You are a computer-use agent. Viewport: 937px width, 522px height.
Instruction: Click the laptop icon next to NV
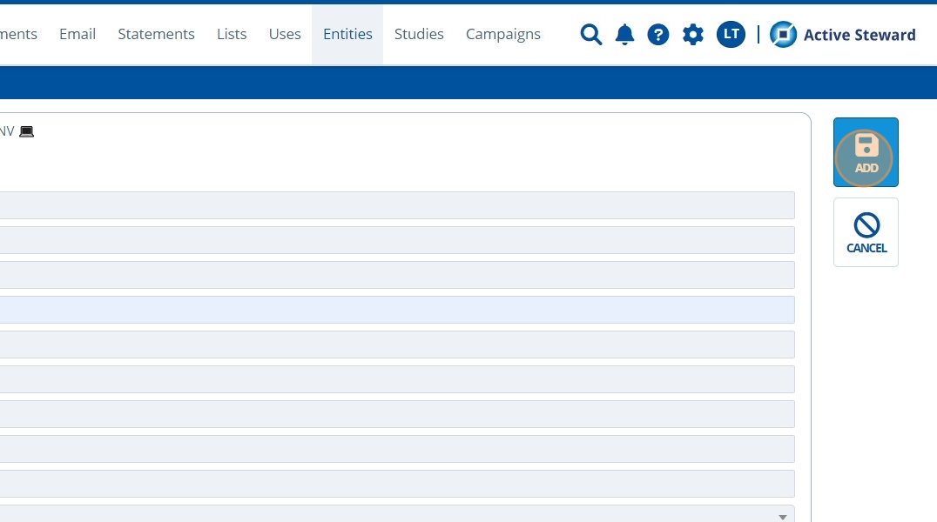pyautogui.click(x=26, y=131)
